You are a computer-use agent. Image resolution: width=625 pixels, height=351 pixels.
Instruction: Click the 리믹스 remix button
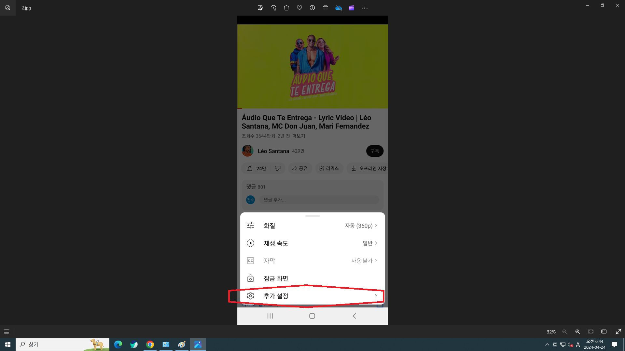pos(329,168)
